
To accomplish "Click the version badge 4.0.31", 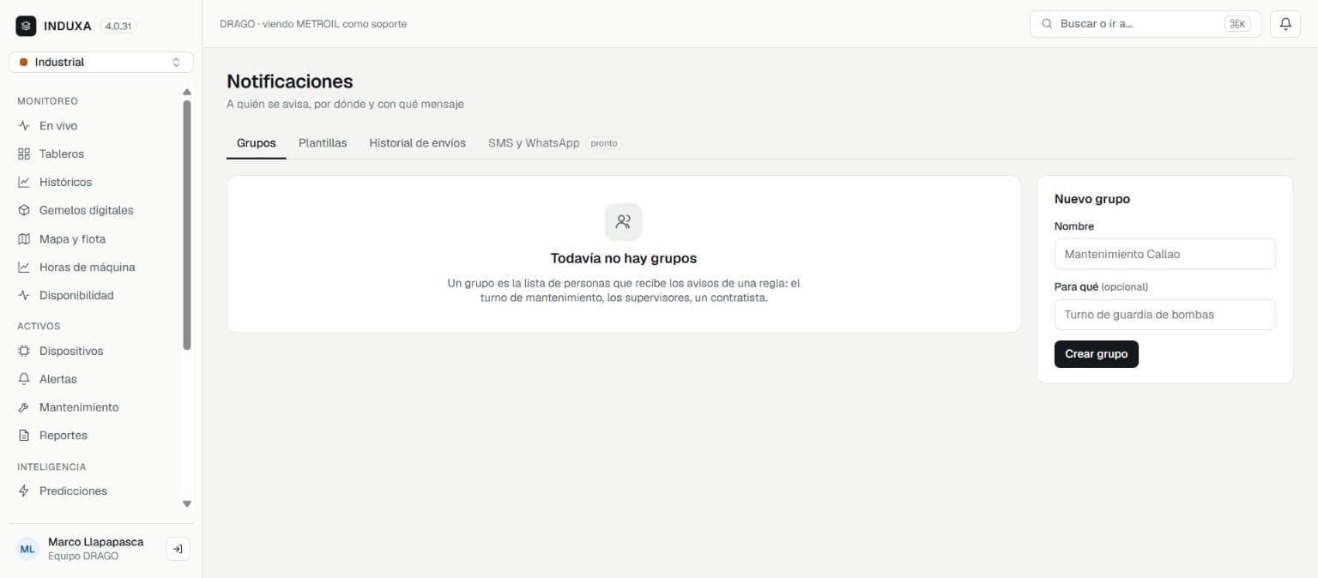I will tap(118, 26).
